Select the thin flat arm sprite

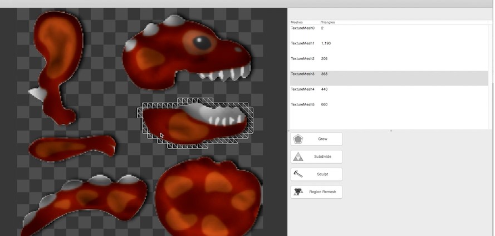[72, 147]
